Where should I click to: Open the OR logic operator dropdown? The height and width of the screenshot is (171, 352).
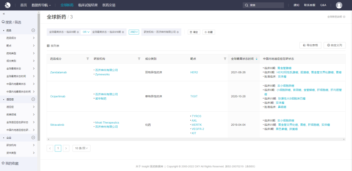tap(86, 32)
